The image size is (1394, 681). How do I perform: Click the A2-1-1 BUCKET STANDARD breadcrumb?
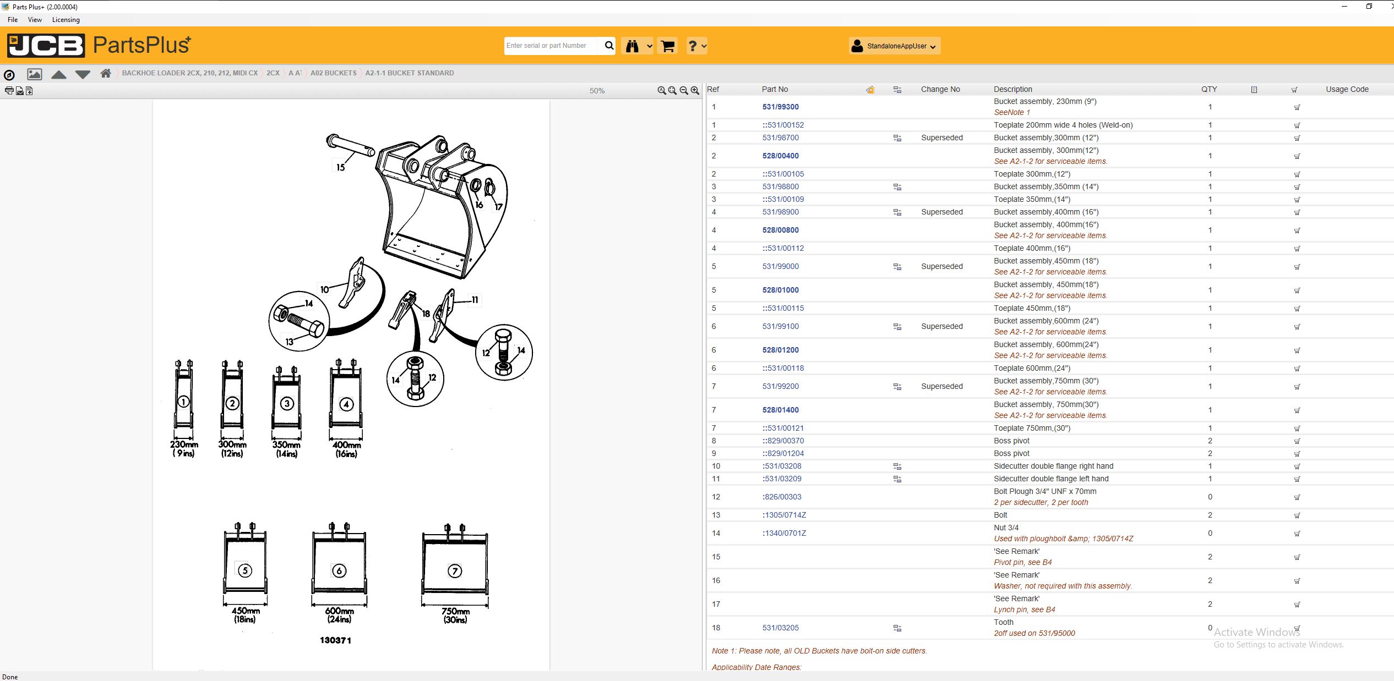tap(409, 73)
